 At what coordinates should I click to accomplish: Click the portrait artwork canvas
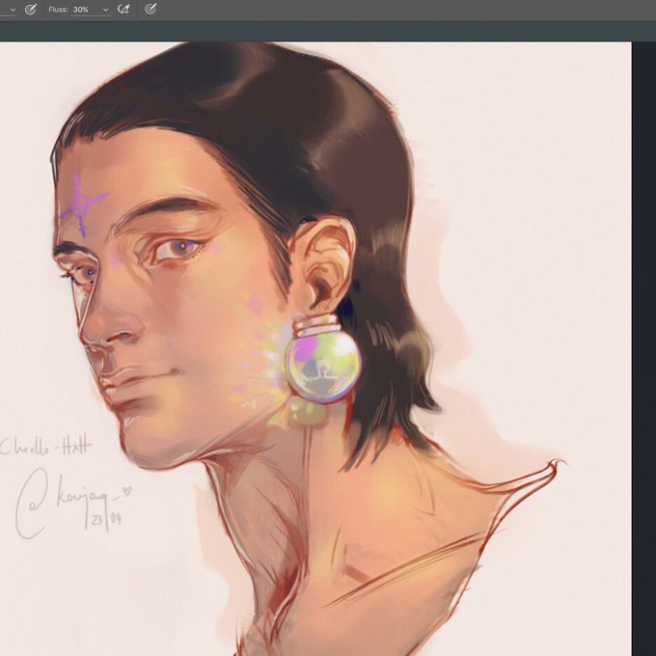pos(315,348)
